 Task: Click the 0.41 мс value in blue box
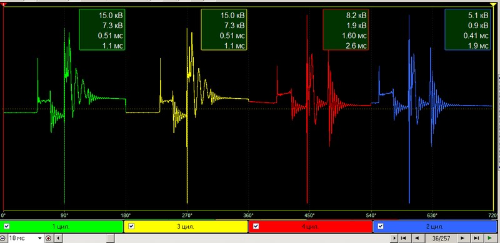[476, 36]
